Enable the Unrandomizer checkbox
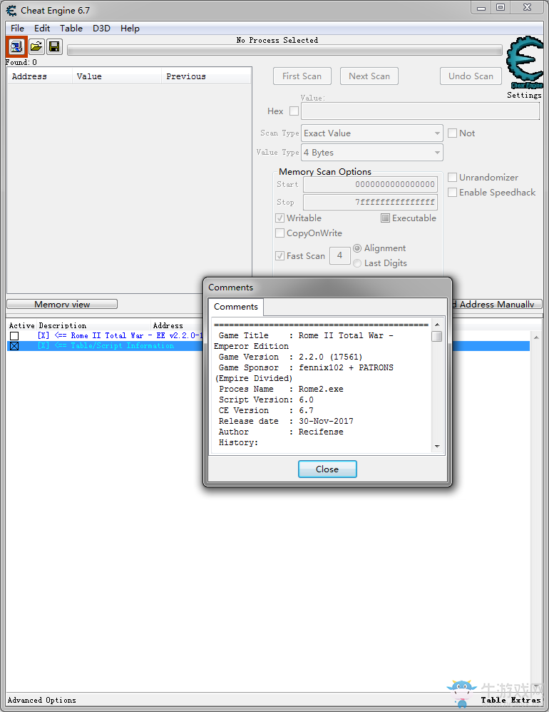This screenshot has height=712, width=549. 452,177
